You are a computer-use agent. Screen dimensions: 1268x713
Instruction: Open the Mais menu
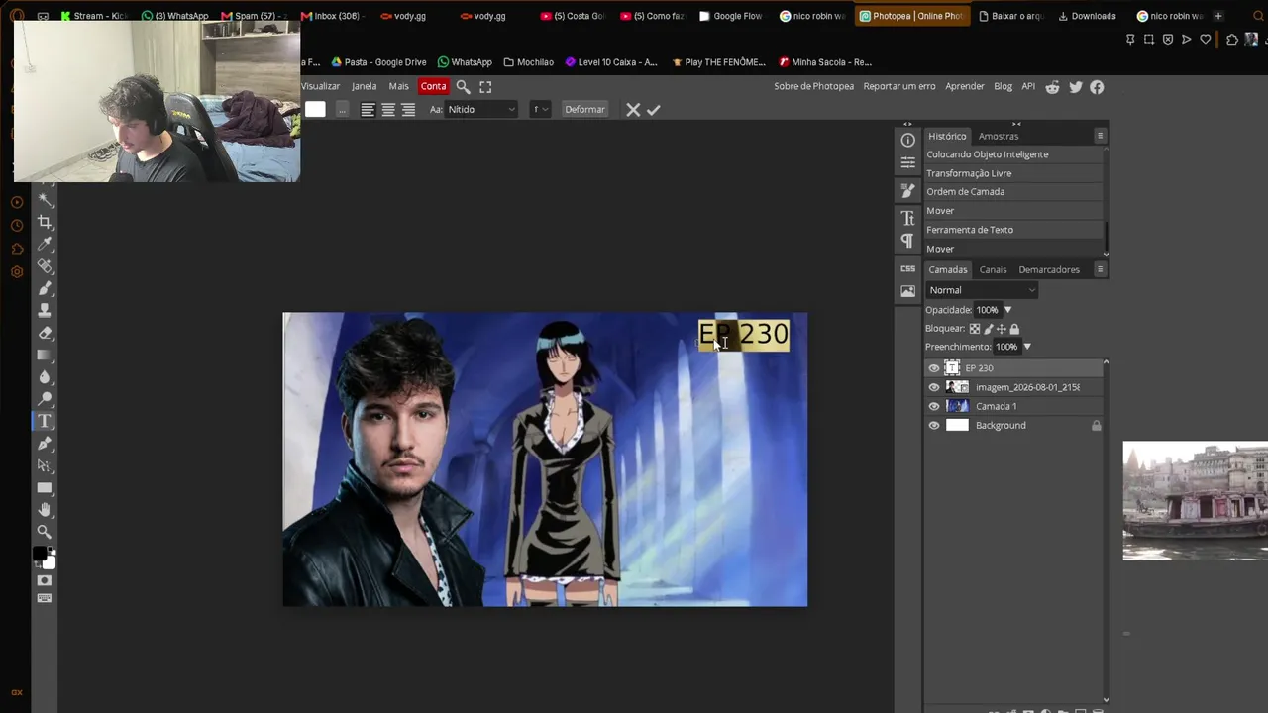point(398,87)
